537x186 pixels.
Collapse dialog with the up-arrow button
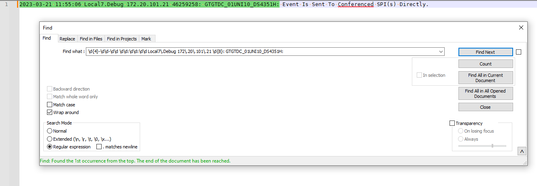(522, 151)
